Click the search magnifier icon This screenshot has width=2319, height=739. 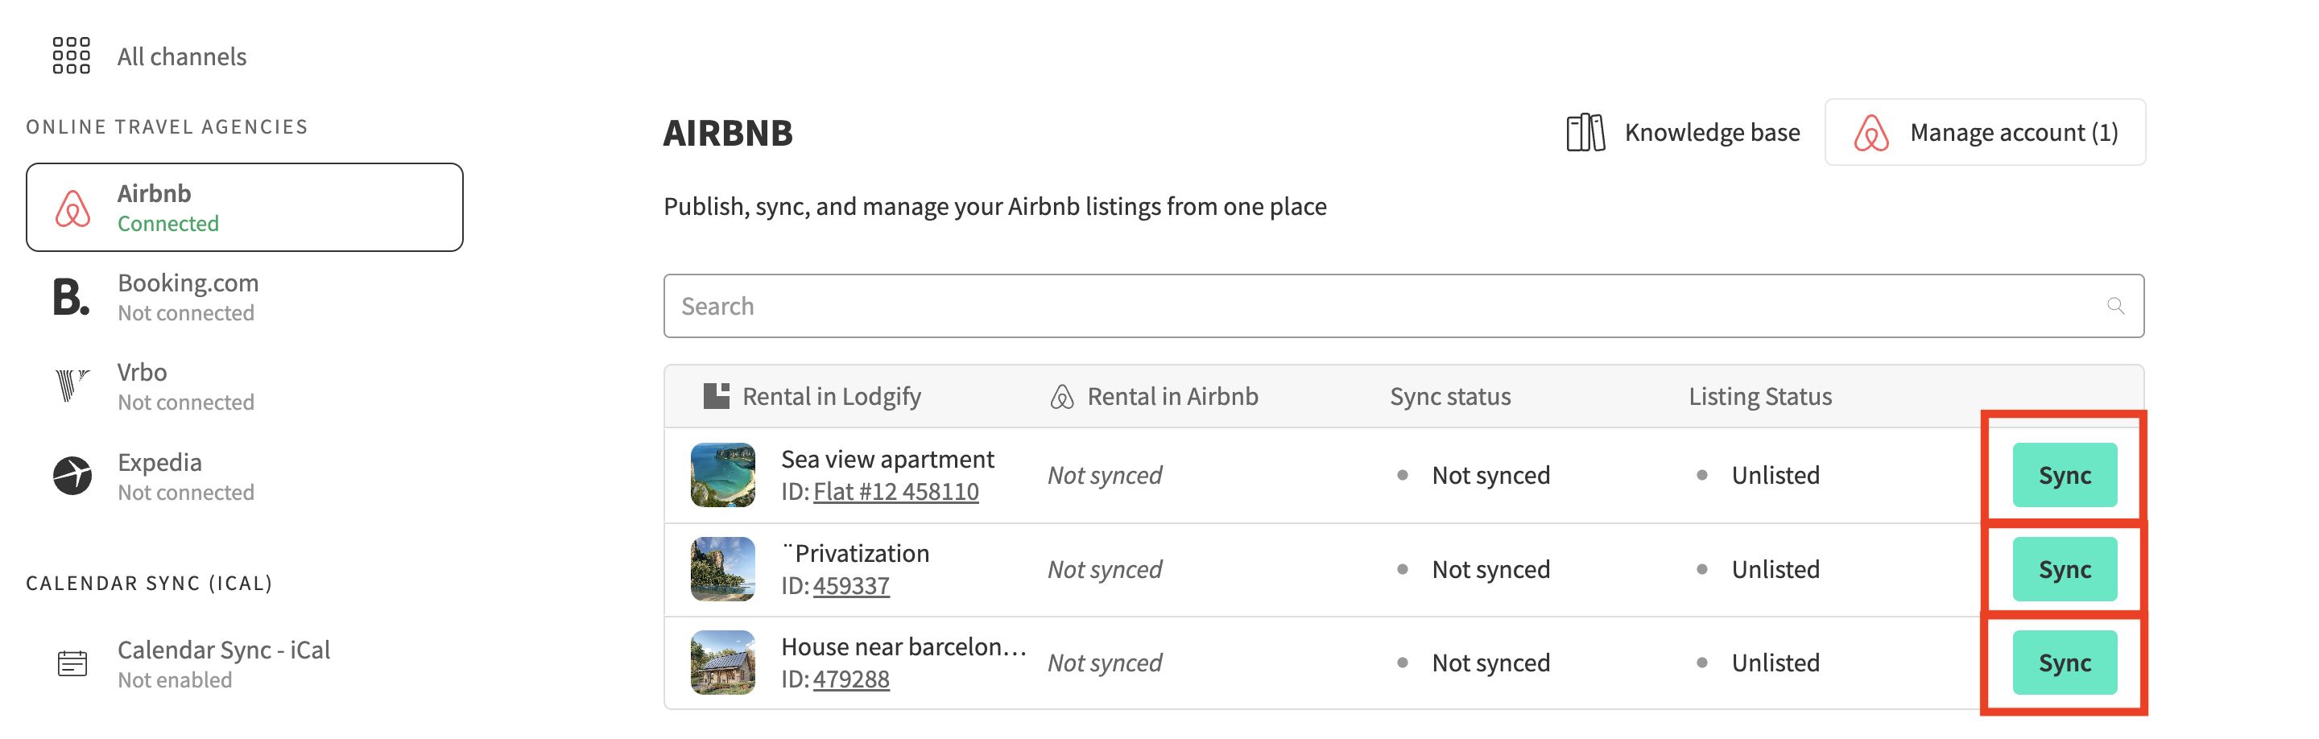pyautogui.click(x=2114, y=307)
